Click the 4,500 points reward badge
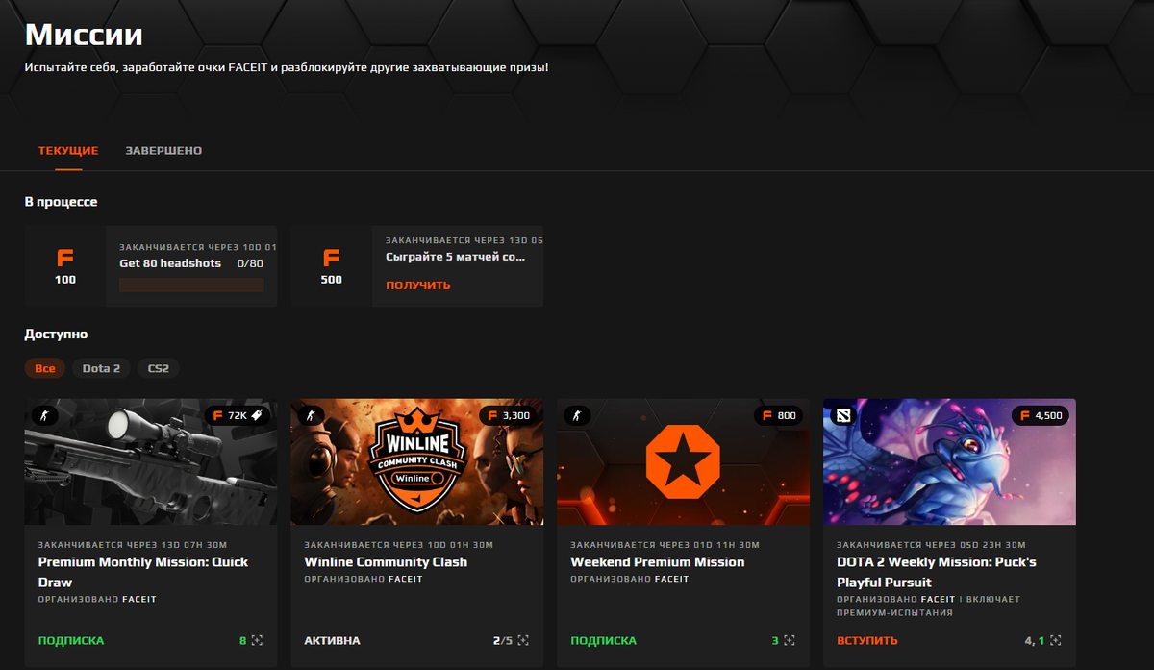 1041,415
